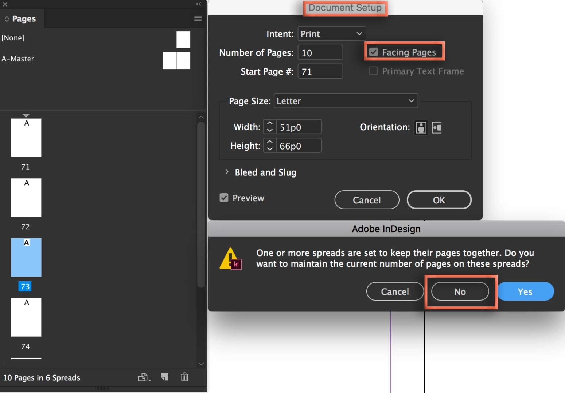
Task: Click Cancel in Document Setup dialog
Action: 367,200
